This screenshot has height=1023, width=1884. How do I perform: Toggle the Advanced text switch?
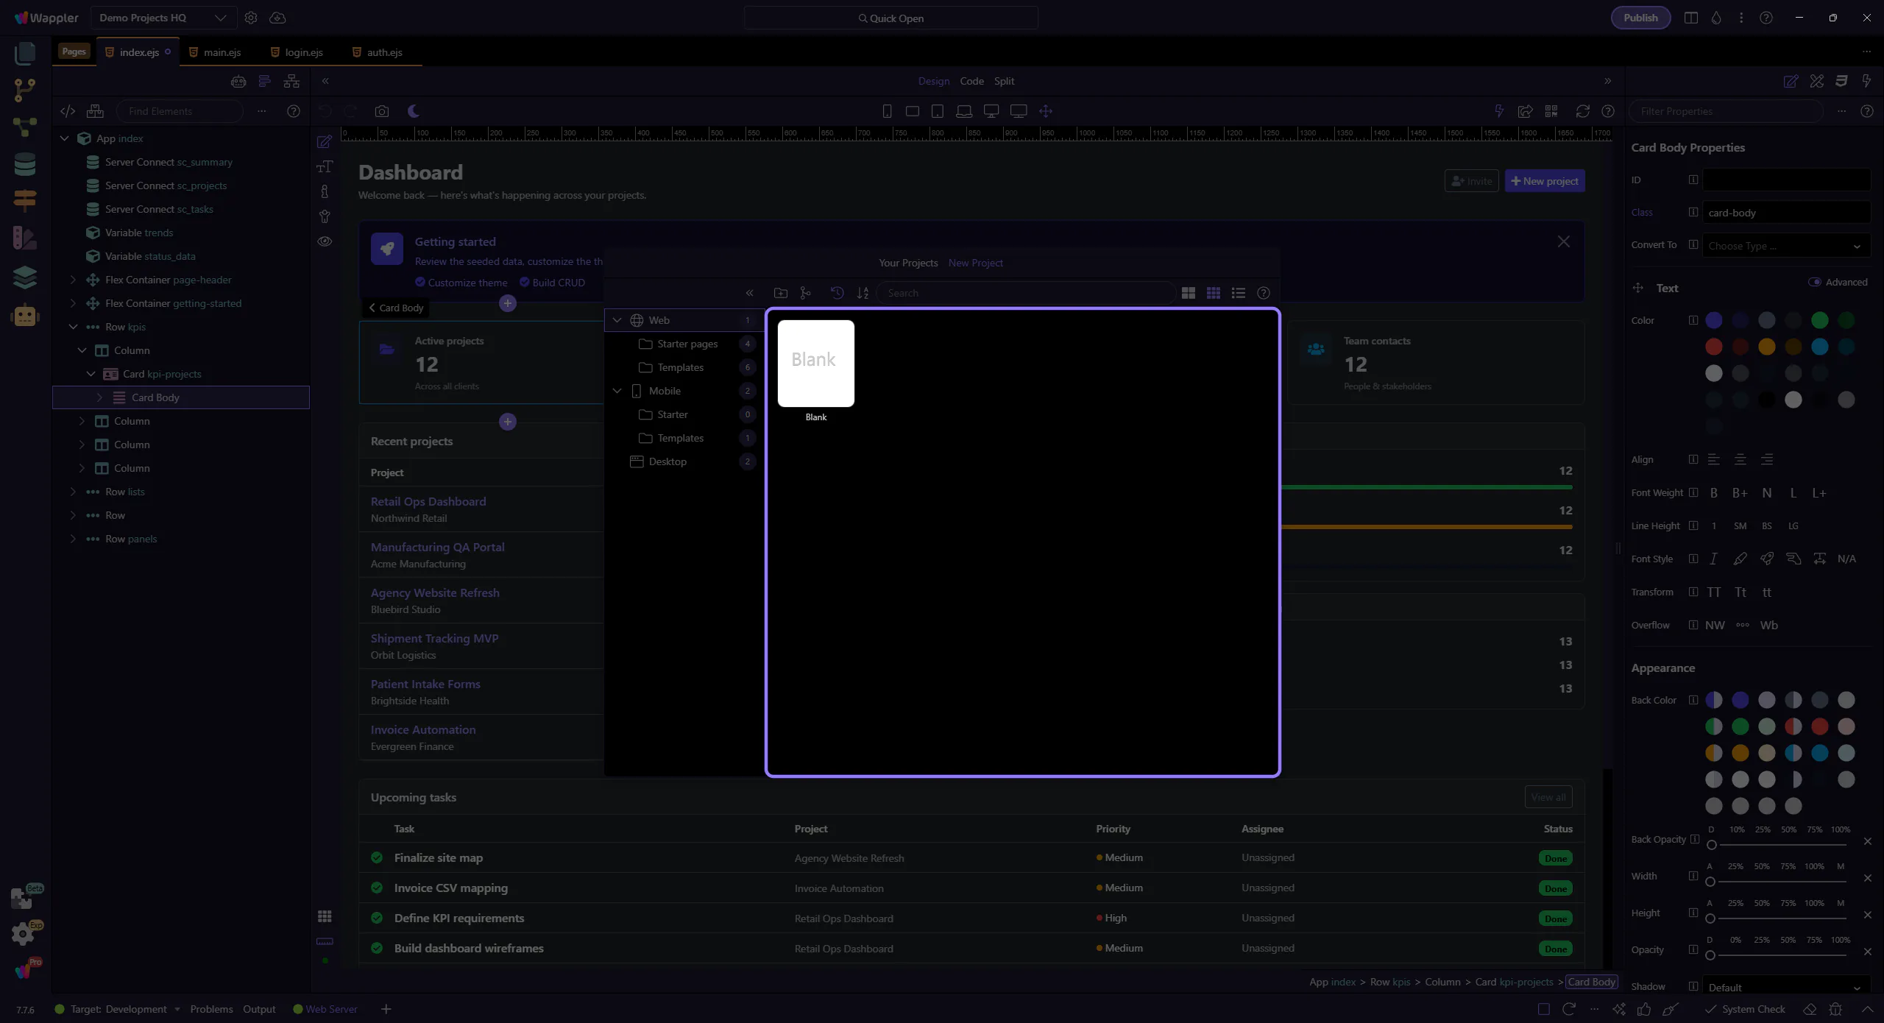[1815, 282]
